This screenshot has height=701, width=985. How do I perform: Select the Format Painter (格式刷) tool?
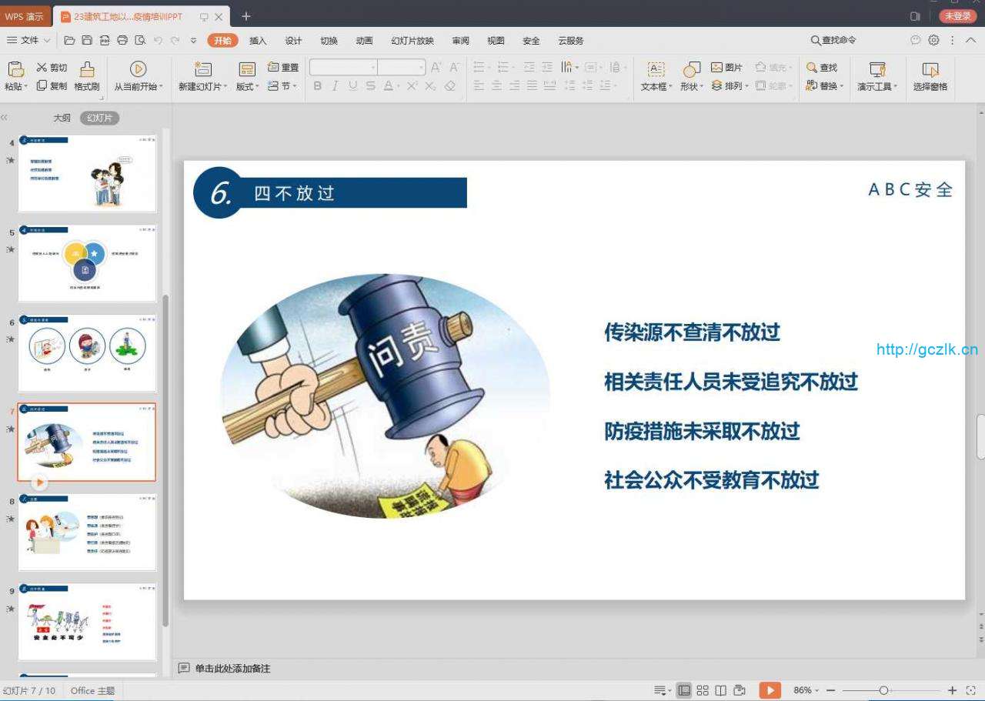[87, 69]
